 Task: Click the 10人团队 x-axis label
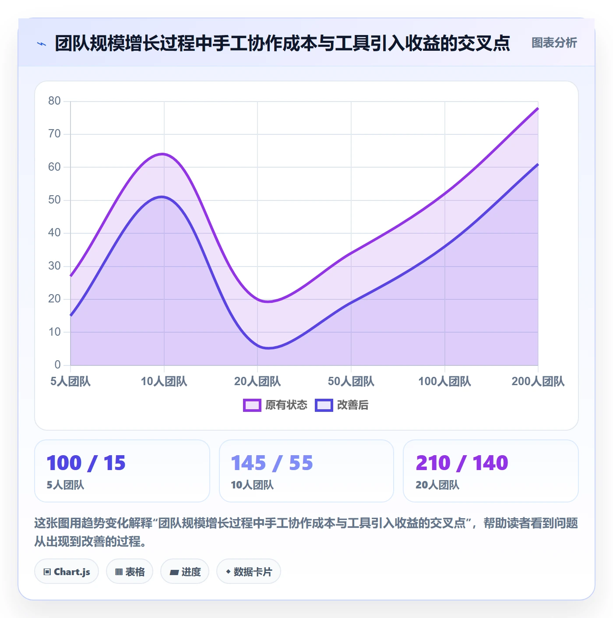[164, 381]
